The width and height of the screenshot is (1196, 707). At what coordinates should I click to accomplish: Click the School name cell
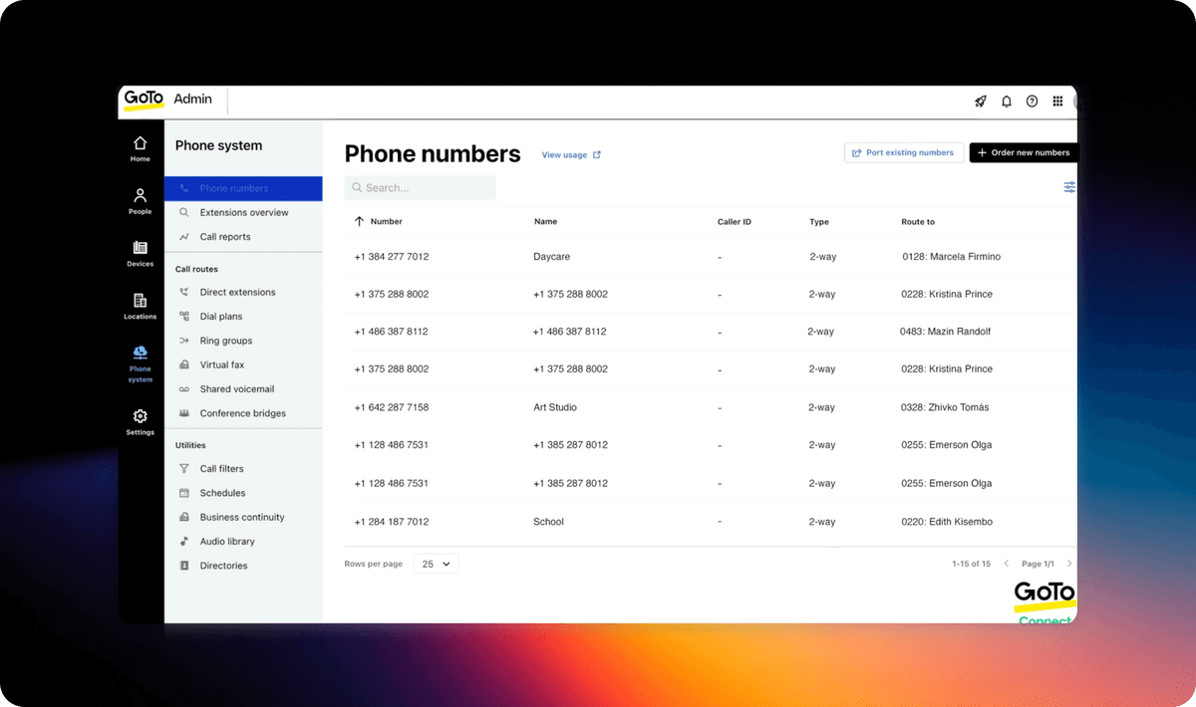[548, 522]
